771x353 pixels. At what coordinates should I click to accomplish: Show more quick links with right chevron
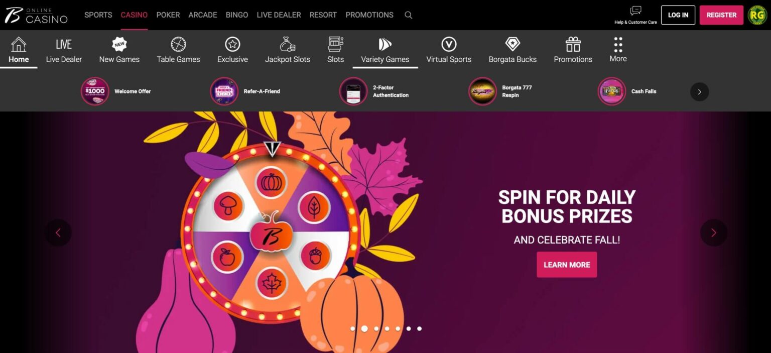tap(699, 92)
